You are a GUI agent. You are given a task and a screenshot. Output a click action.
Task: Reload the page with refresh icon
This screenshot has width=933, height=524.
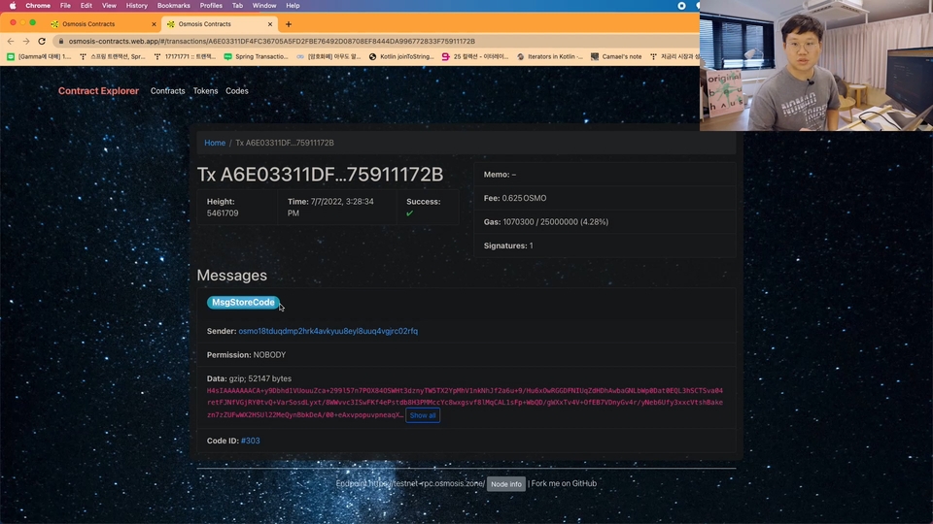tap(42, 41)
